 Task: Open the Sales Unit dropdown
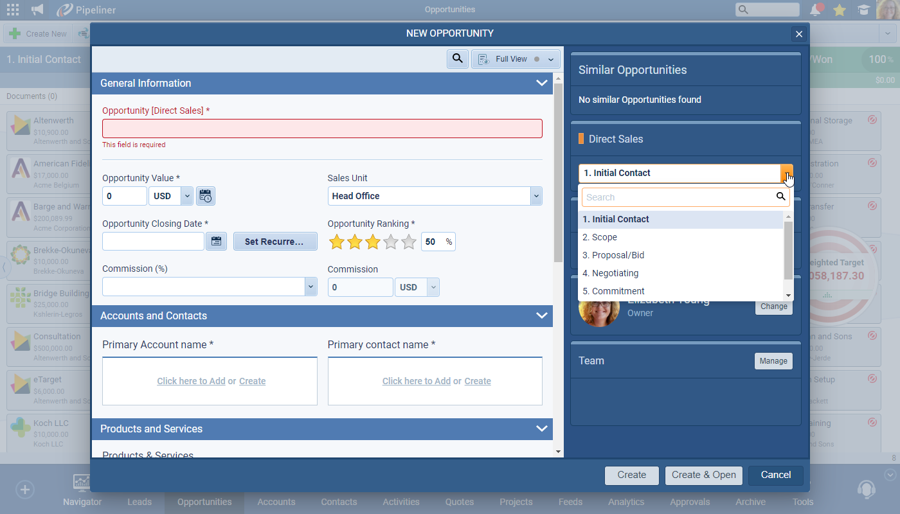(535, 196)
